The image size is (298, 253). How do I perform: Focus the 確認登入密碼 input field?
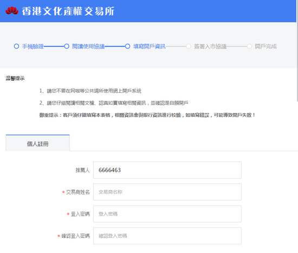coord(167,236)
